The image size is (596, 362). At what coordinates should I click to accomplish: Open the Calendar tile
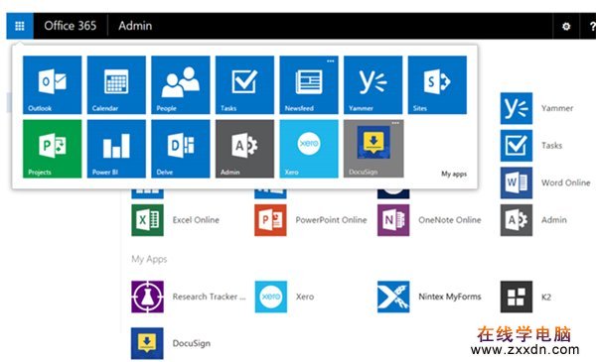click(x=116, y=84)
